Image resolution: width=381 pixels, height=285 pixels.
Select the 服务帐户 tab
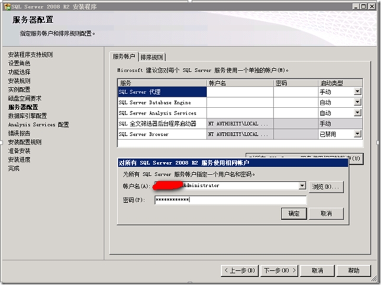click(124, 57)
